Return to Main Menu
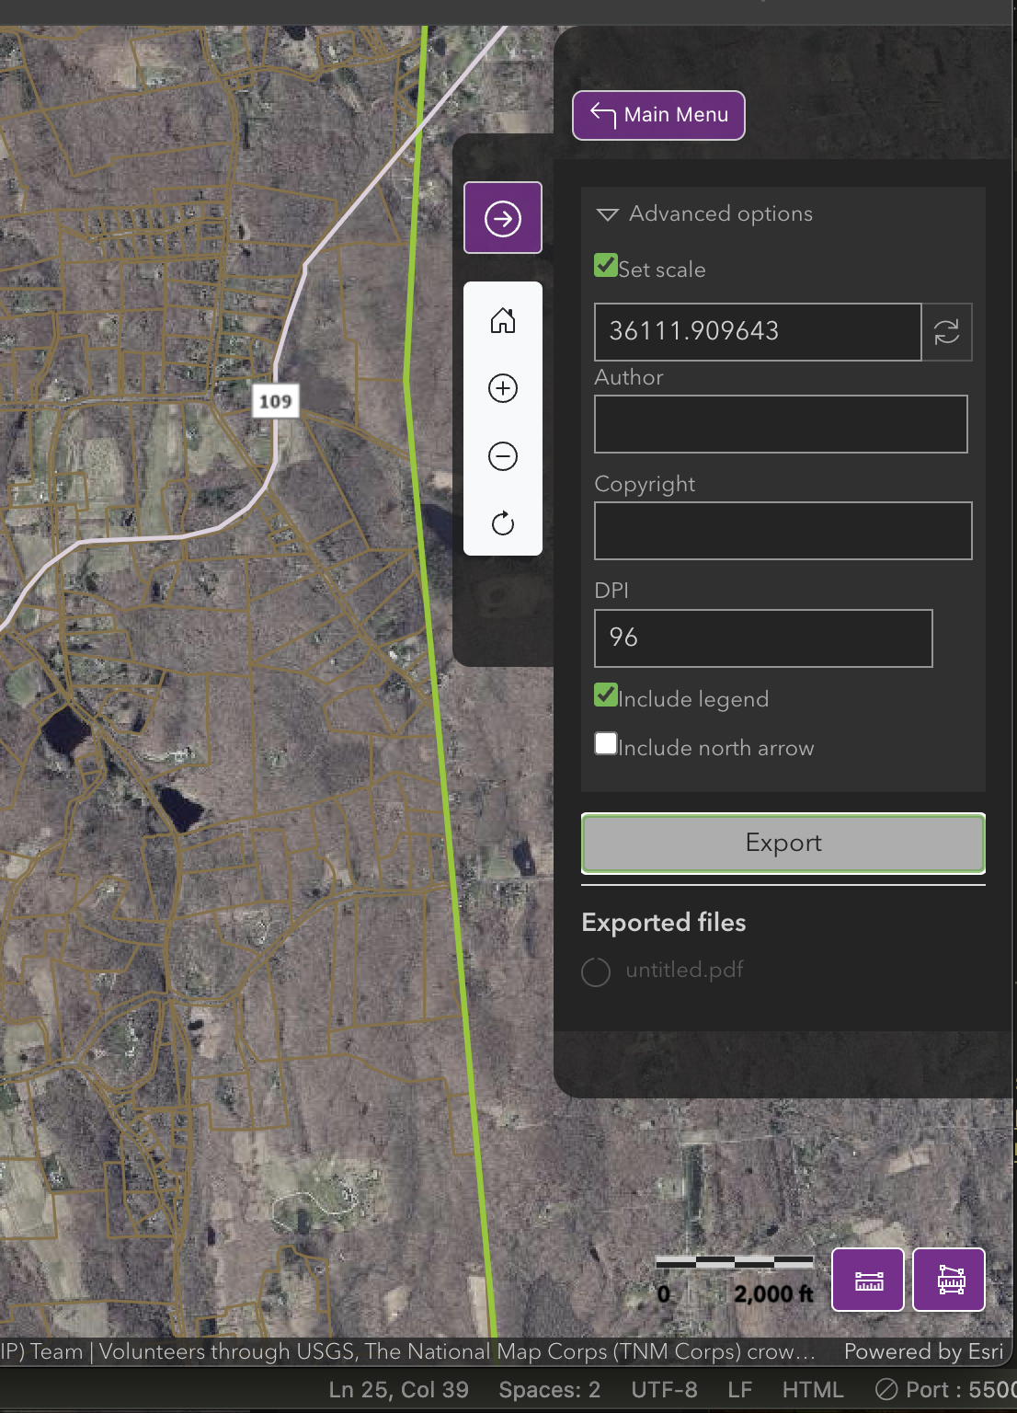Screen dimensions: 1017x1413 pos(658,115)
